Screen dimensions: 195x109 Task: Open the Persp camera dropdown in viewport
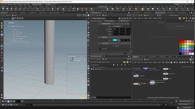77,21
